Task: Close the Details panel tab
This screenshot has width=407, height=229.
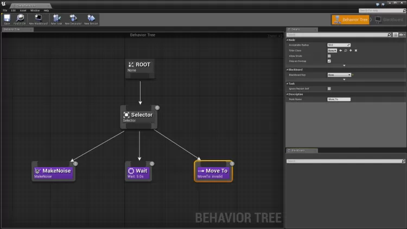Action: tap(315, 30)
